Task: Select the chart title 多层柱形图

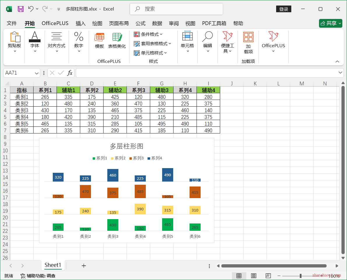Action: click(127, 146)
